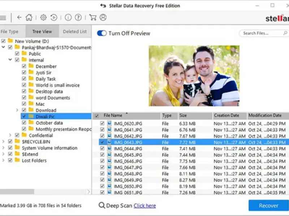Switch to the Deleted List tab

(75, 32)
